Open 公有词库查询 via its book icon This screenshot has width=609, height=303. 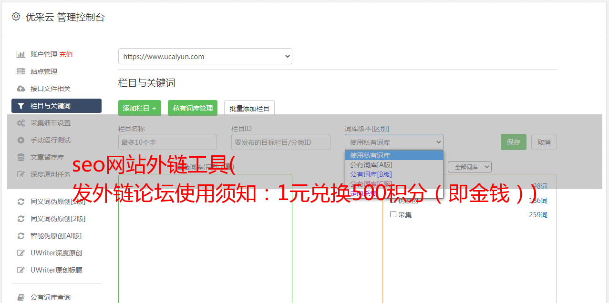coord(21,297)
